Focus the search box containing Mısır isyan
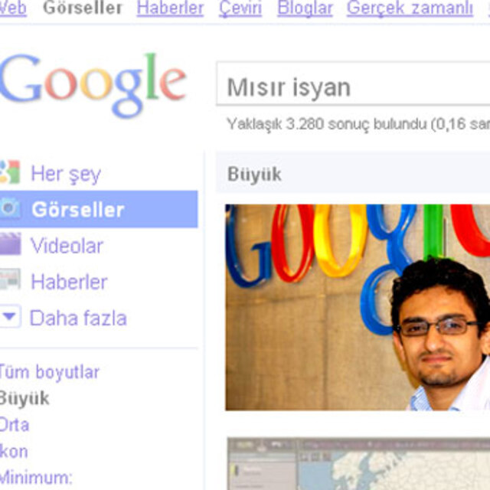This screenshot has height=490, width=490. pos(353,84)
